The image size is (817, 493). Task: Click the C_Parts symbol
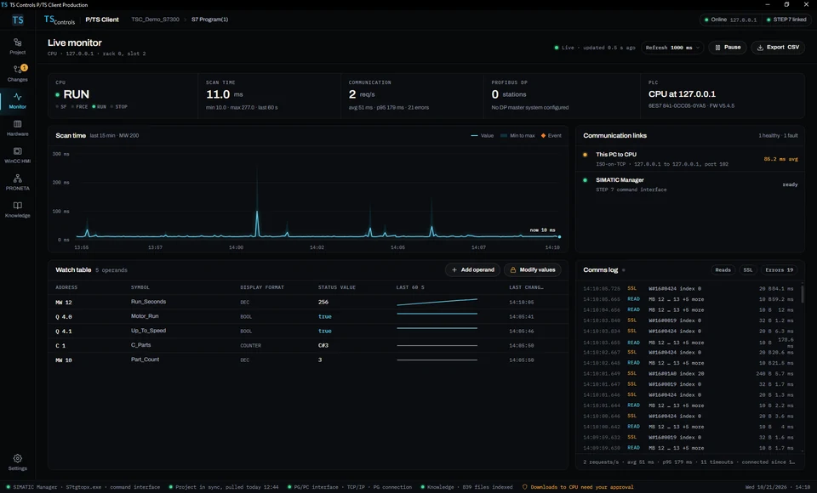(x=140, y=345)
